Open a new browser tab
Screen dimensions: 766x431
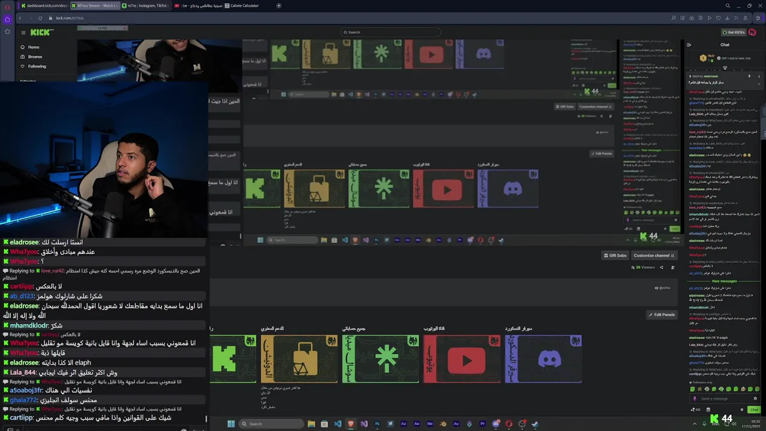279,5
